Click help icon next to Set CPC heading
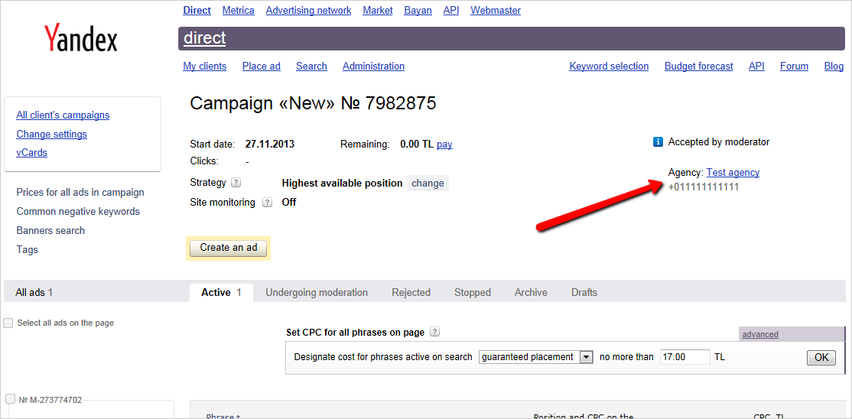The image size is (852, 419). (x=434, y=332)
